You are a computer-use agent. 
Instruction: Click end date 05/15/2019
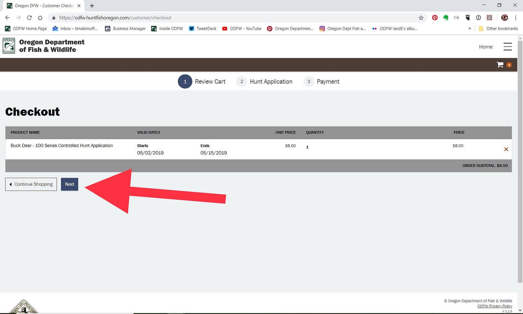pos(213,153)
